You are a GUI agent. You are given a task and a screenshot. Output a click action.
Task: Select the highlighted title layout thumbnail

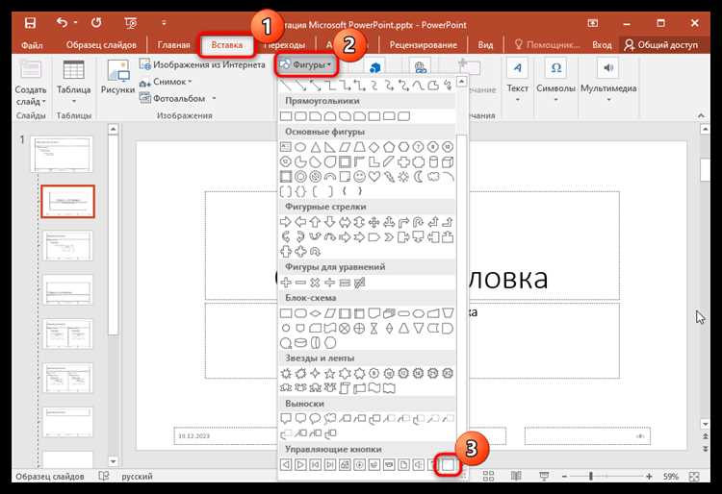[67, 201]
